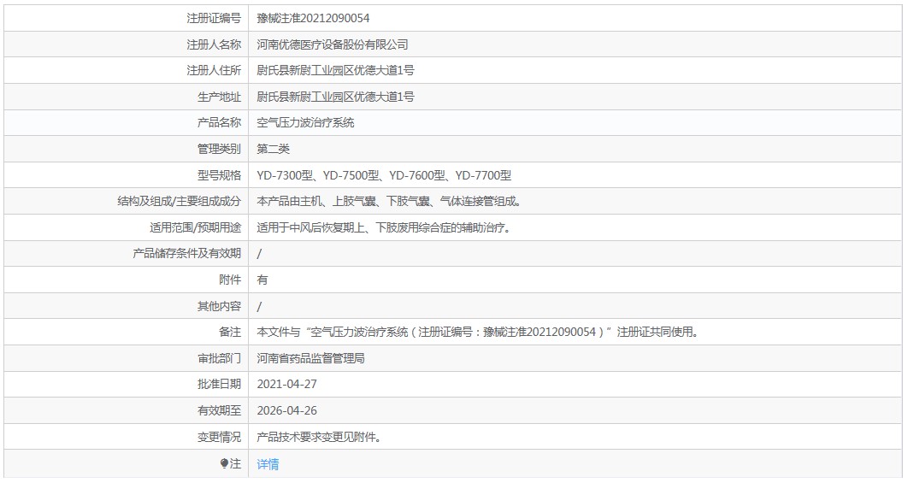Screen dimensions: 908x483
Task: Click the 附件 label
Action: tap(230, 280)
